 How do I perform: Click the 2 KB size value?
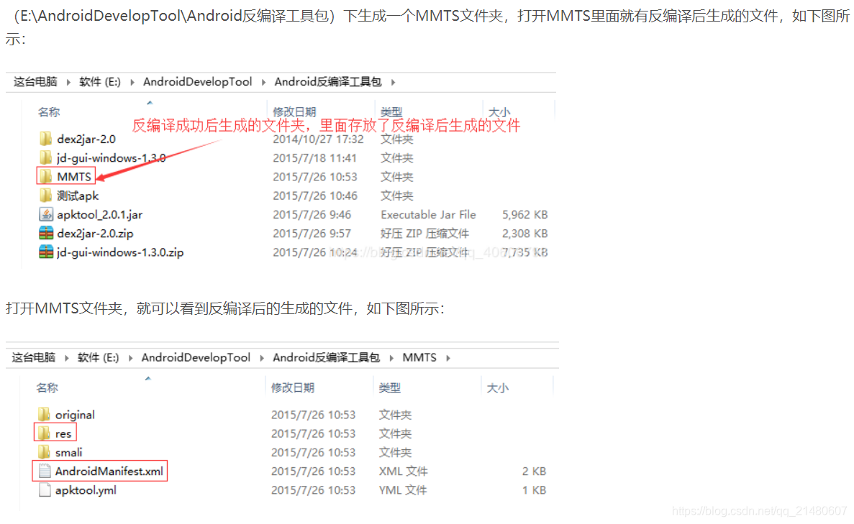[x=534, y=472]
